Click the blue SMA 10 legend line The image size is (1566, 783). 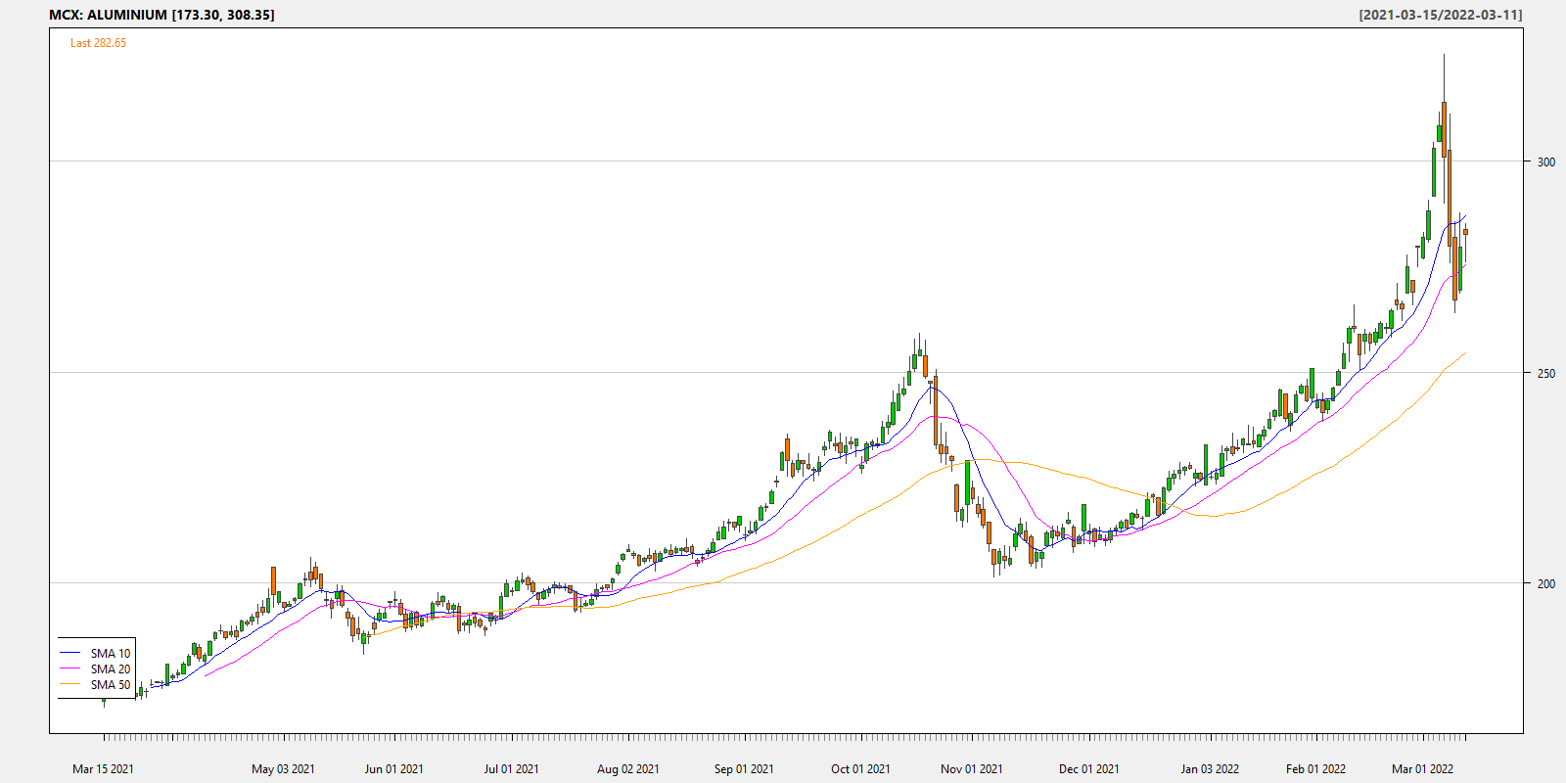click(70, 653)
